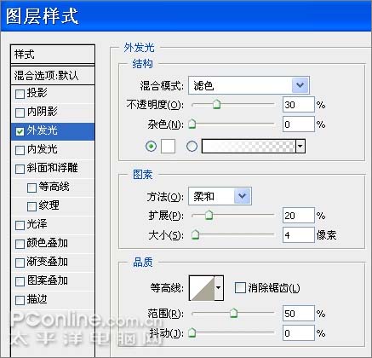Expand the blend mode (混合模式) dropdown
372x358 pixels.
point(300,85)
